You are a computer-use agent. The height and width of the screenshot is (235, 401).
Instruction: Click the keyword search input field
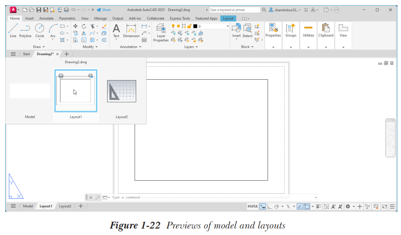[235, 10]
